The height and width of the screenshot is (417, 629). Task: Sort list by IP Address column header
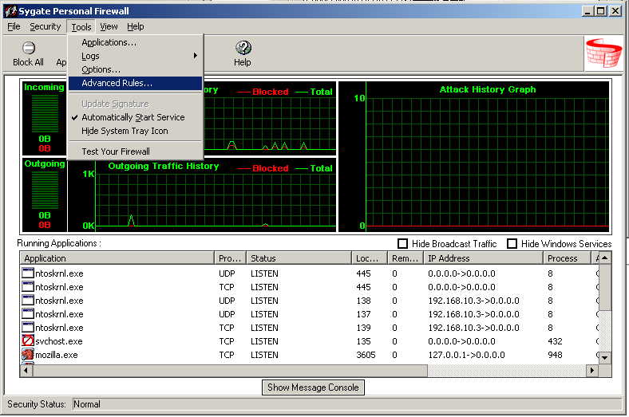coord(482,258)
